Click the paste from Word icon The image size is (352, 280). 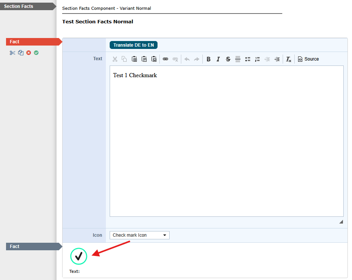pos(154,59)
